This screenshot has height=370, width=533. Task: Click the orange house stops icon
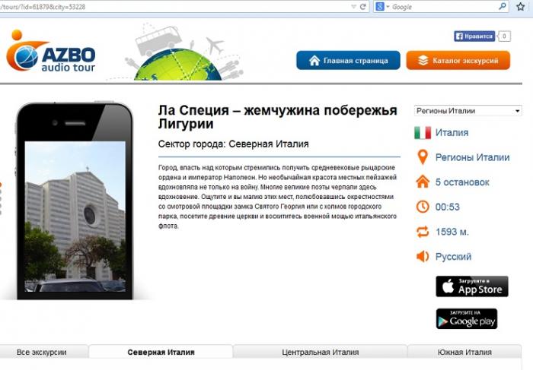click(423, 182)
